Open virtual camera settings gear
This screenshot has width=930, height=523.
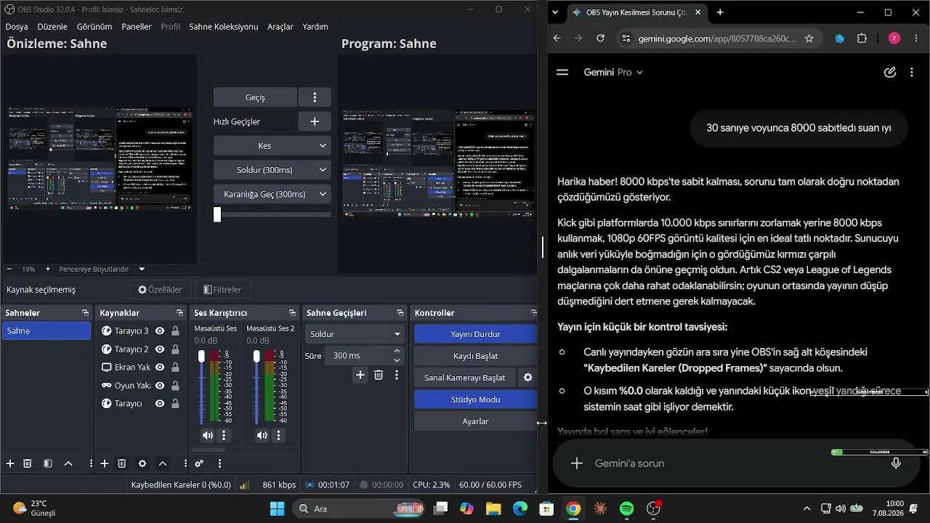tap(528, 378)
